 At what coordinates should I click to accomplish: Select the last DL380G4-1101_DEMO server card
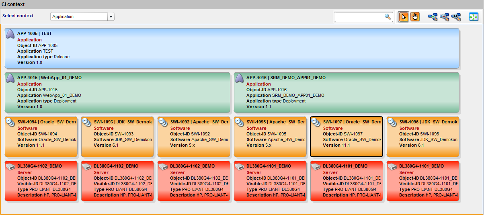pos(423,181)
